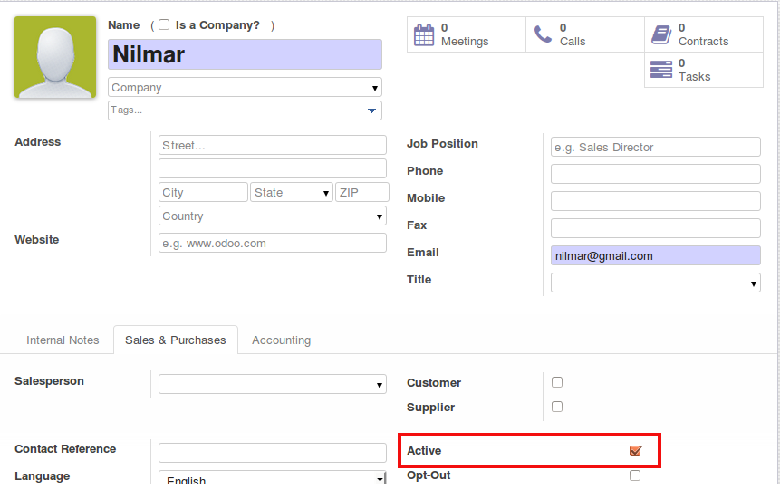Open the Salesperson dropdown
Image resolution: width=780 pixels, height=489 pixels.
(x=380, y=385)
